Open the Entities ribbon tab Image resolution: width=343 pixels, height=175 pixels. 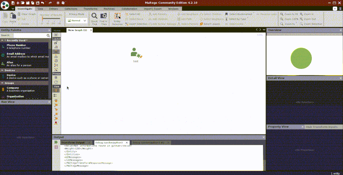click(x=53, y=9)
